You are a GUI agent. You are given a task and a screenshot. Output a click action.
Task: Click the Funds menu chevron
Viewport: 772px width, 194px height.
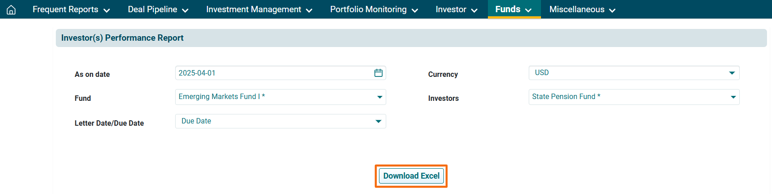[x=528, y=10]
